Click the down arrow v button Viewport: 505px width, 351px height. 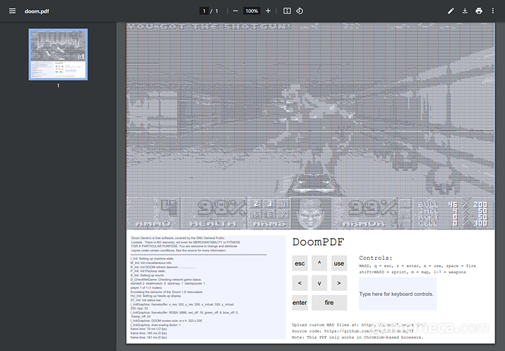click(x=319, y=283)
